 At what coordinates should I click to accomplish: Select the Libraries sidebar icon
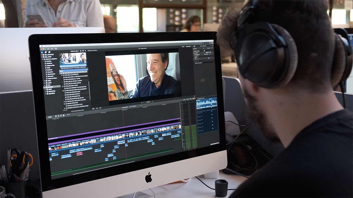(42, 52)
